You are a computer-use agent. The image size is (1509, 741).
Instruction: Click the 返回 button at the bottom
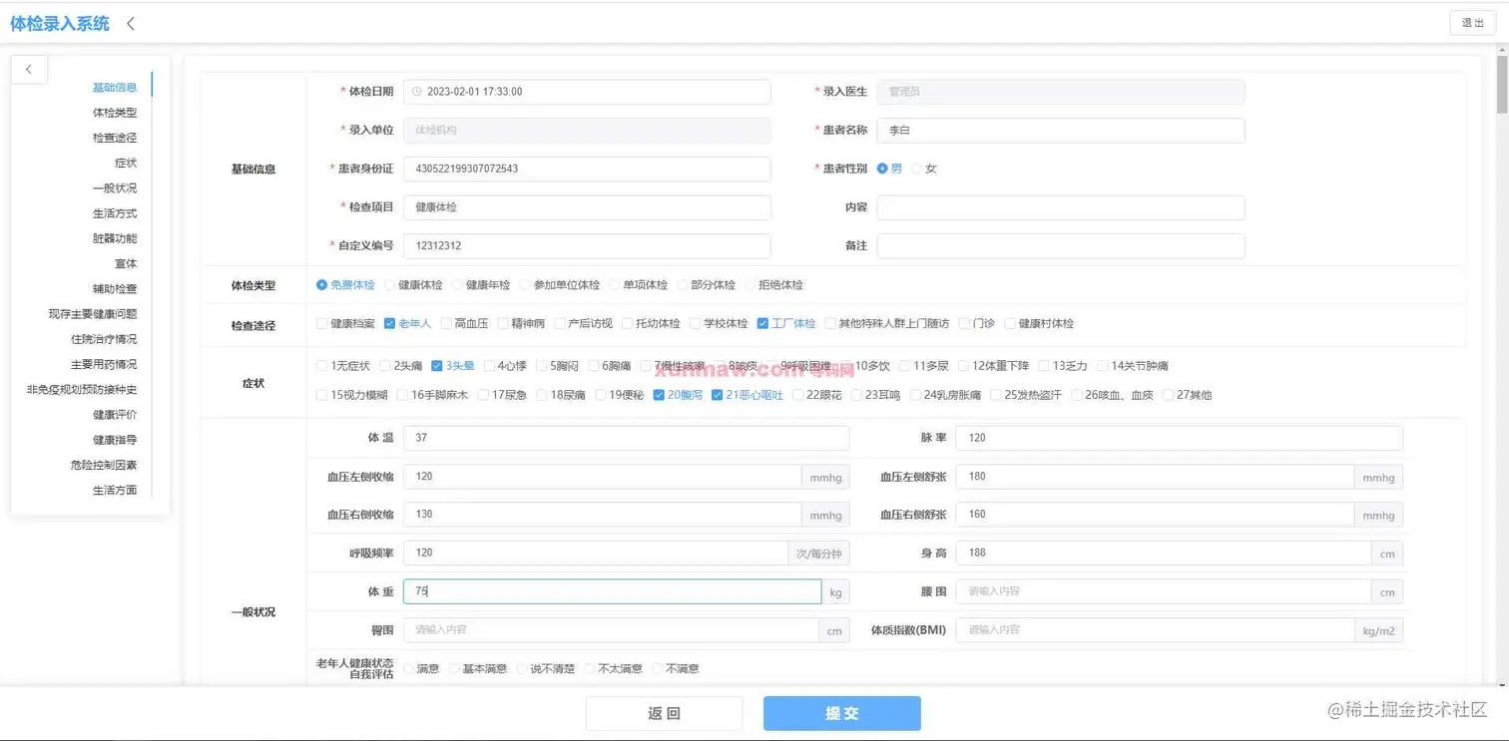click(663, 712)
